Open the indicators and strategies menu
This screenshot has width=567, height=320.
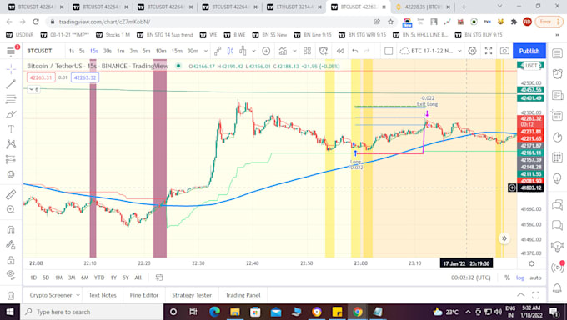point(283,51)
